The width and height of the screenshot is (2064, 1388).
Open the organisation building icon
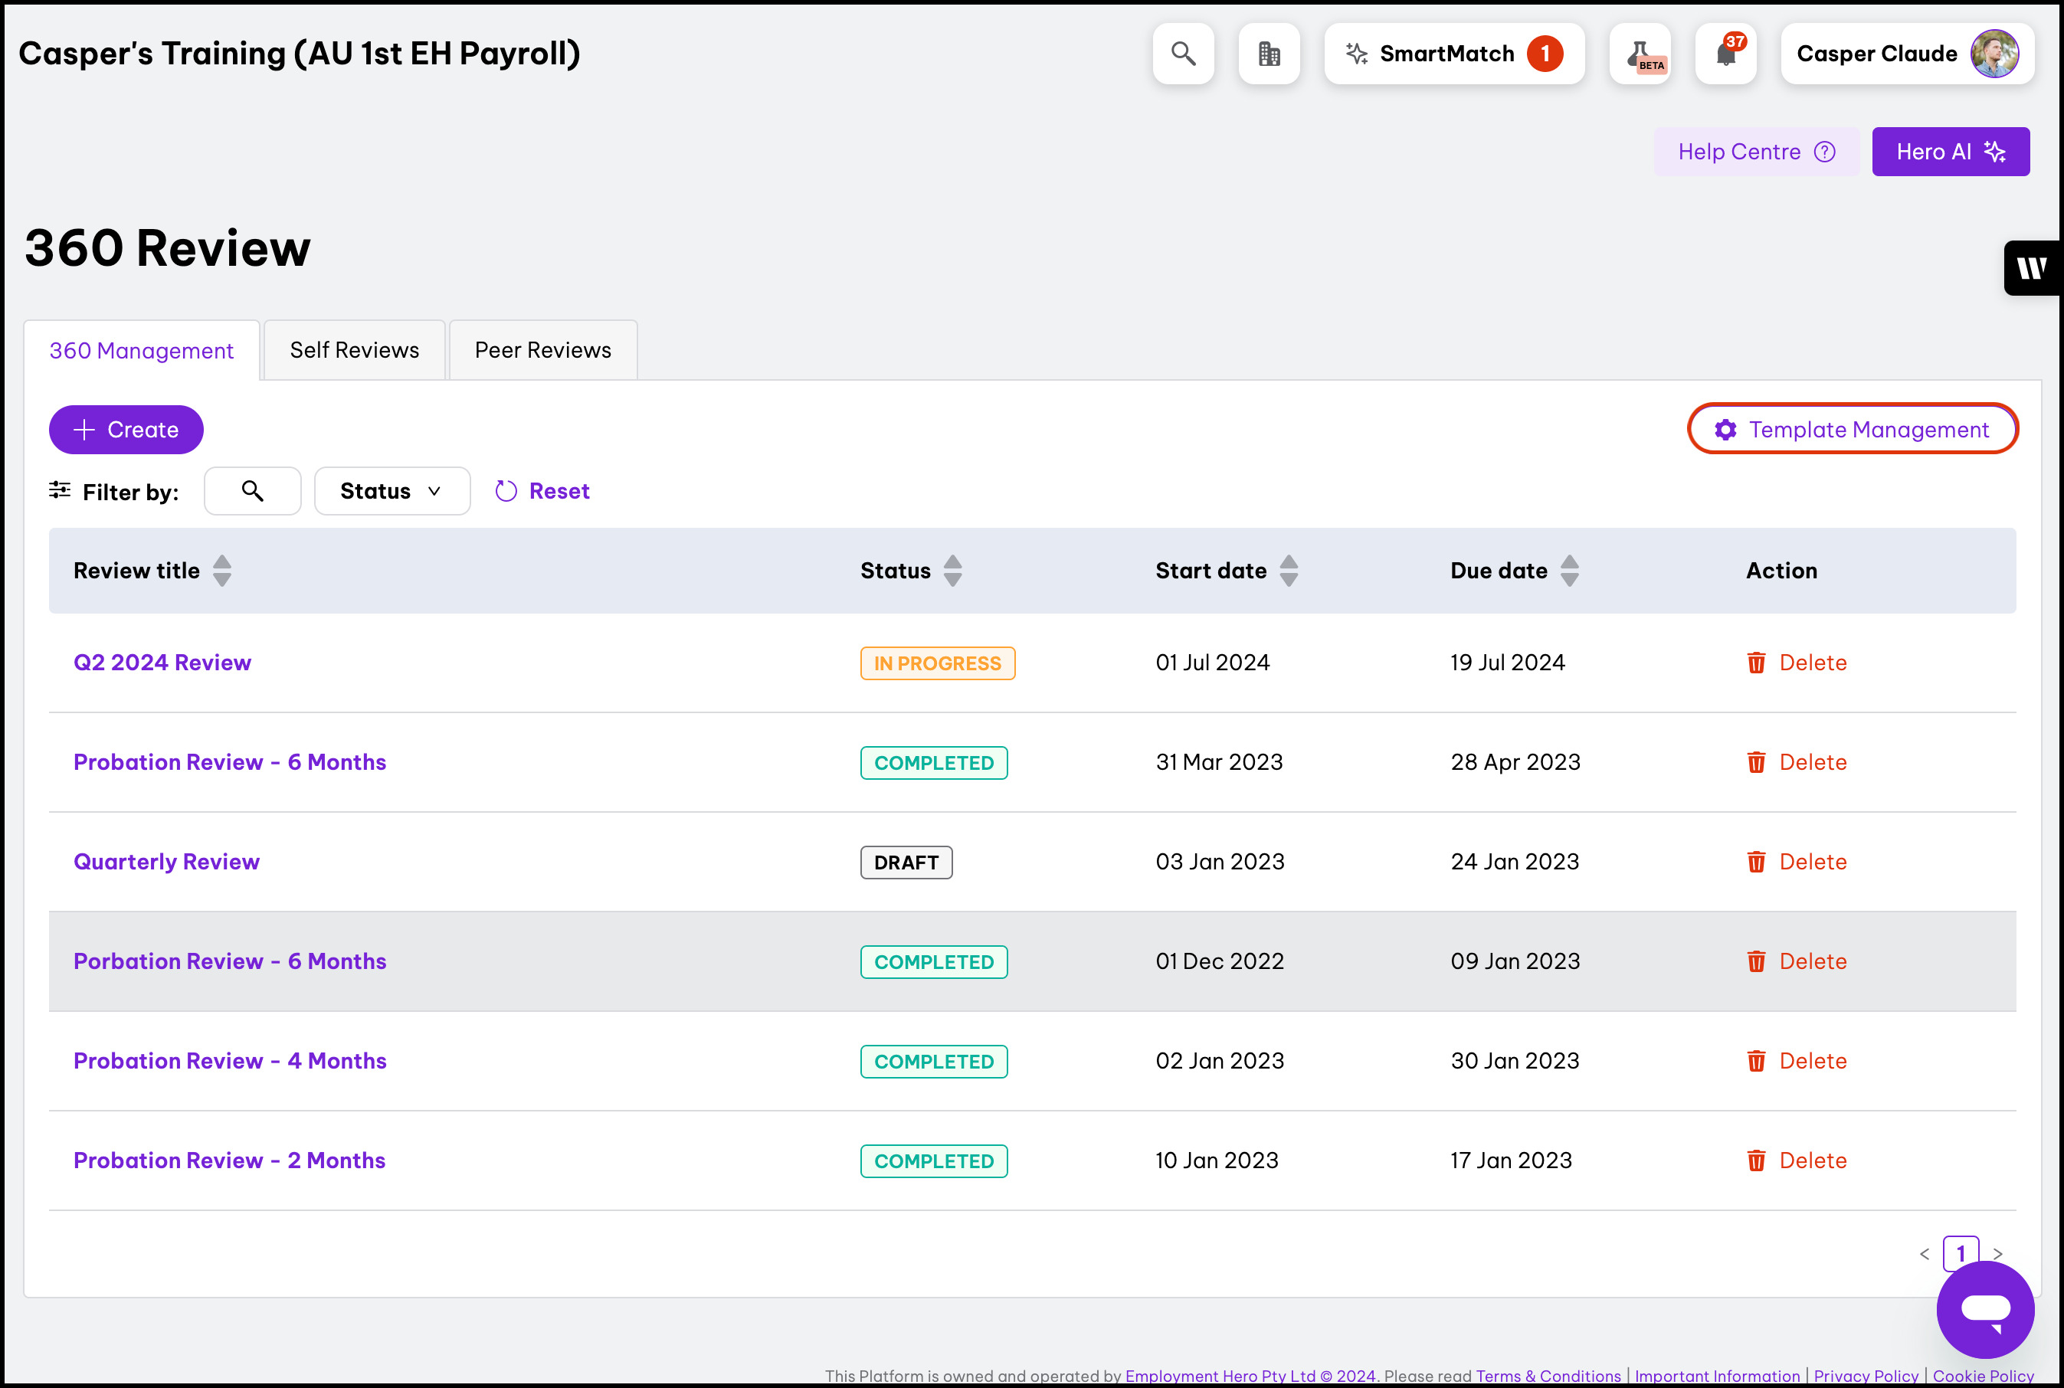pyautogui.click(x=1269, y=54)
